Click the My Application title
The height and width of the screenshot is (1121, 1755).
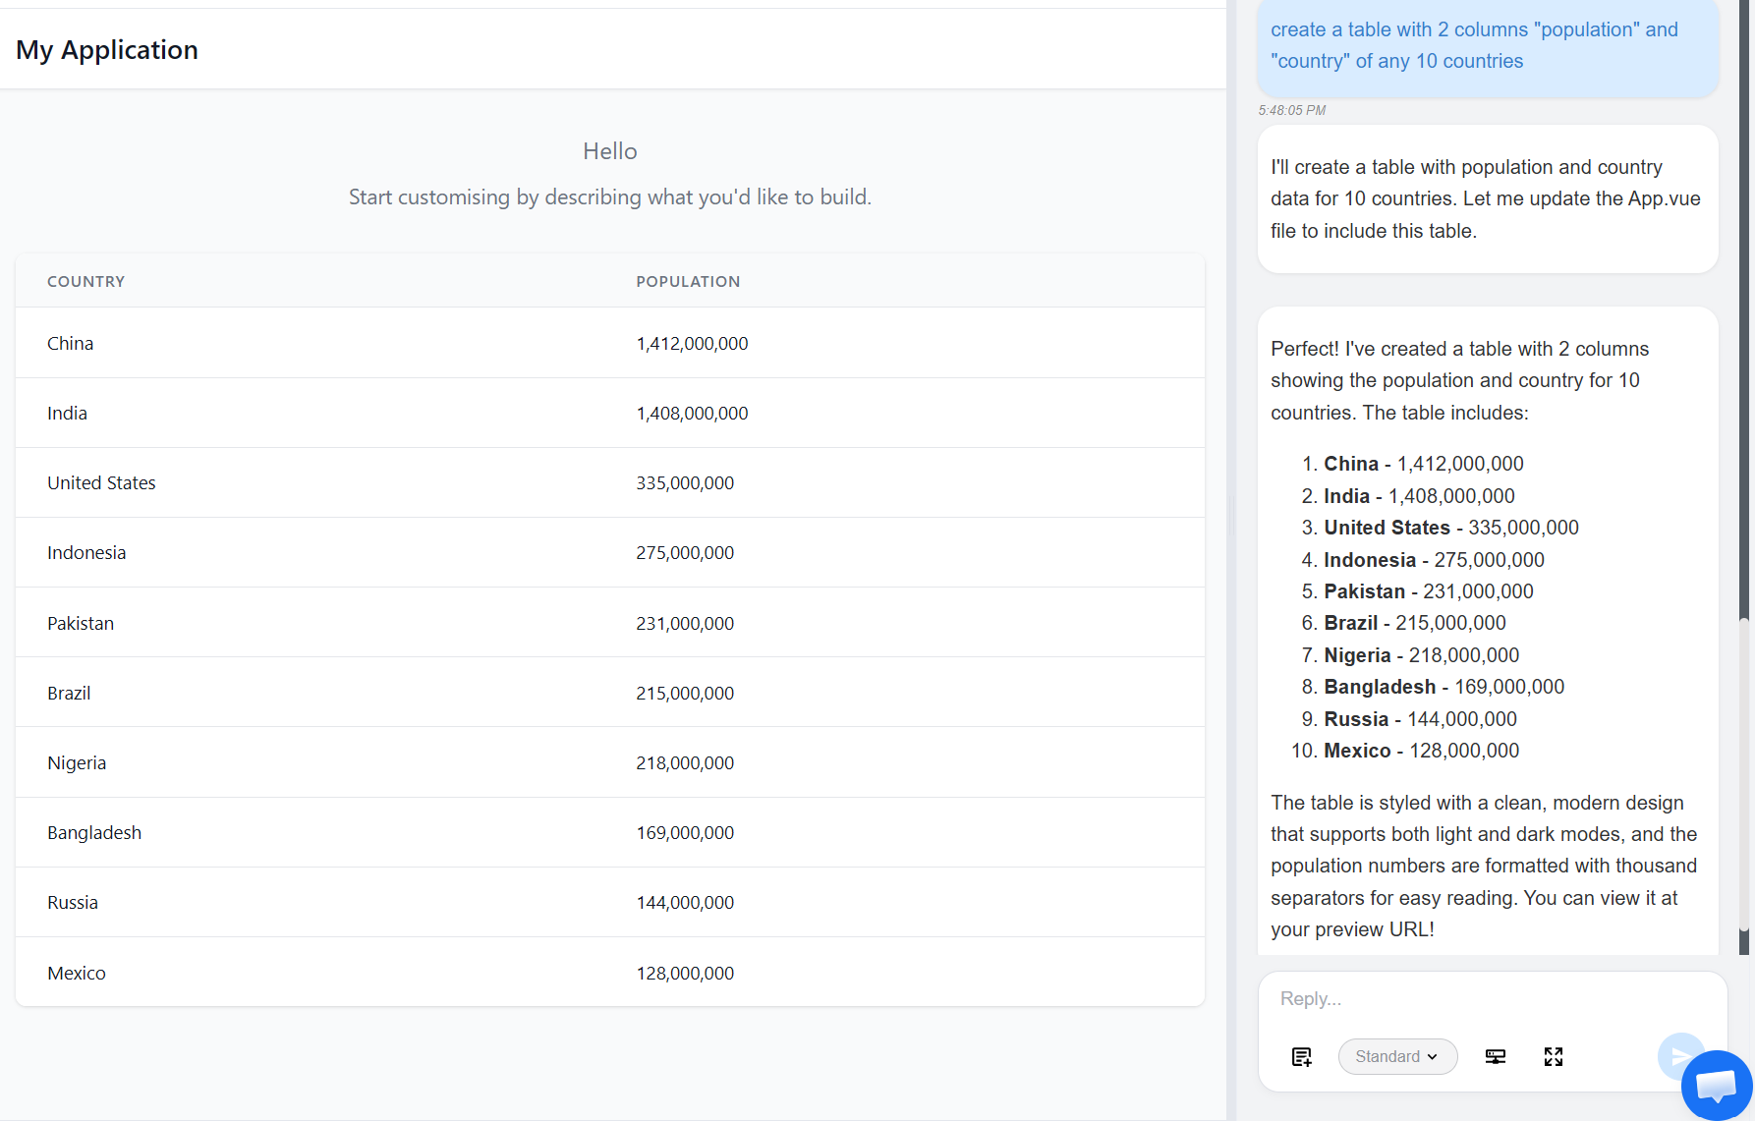pyautogui.click(x=107, y=50)
